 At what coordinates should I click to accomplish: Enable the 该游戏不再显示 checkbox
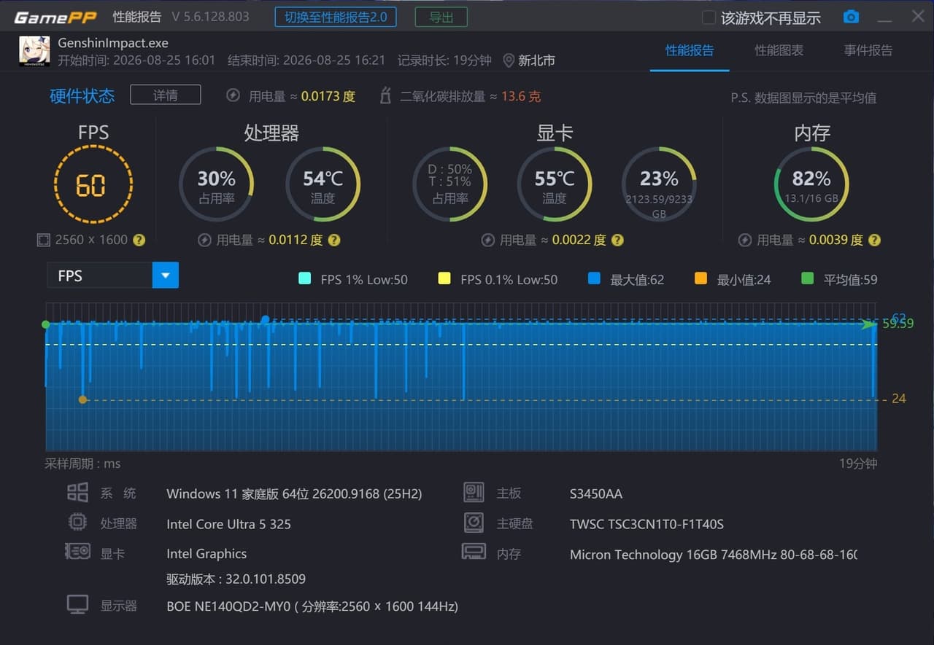click(x=709, y=17)
